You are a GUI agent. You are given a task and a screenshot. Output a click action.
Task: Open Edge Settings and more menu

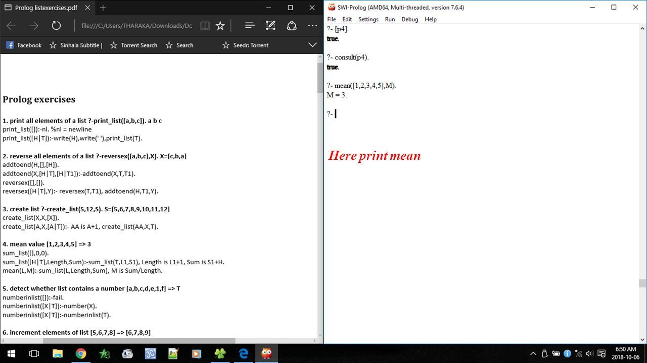tap(312, 26)
